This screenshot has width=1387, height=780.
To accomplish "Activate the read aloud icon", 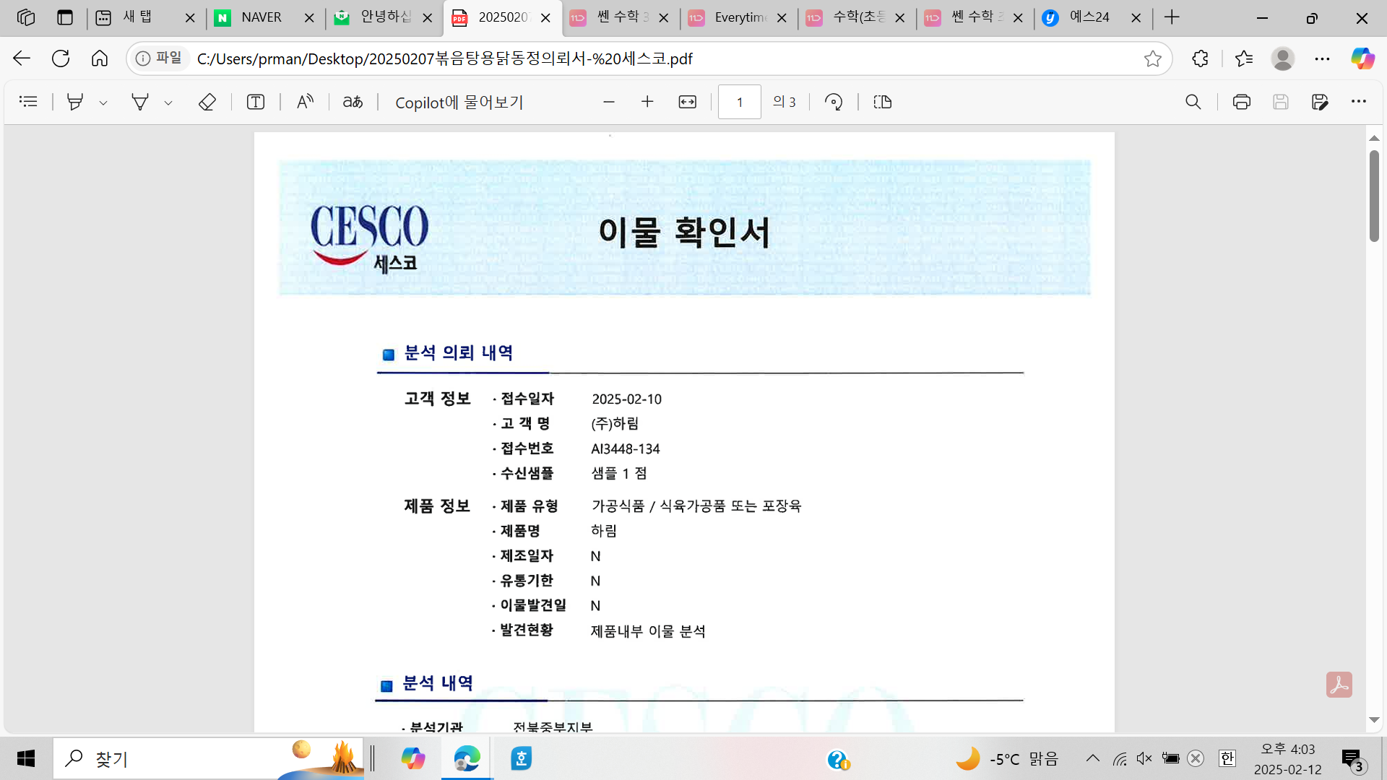I will tap(305, 102).
